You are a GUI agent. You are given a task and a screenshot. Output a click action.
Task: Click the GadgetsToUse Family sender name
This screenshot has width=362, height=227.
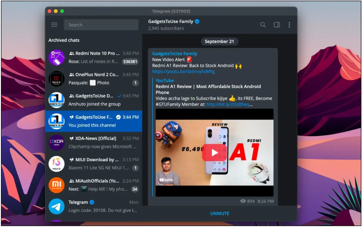click(x=175, y=54)
